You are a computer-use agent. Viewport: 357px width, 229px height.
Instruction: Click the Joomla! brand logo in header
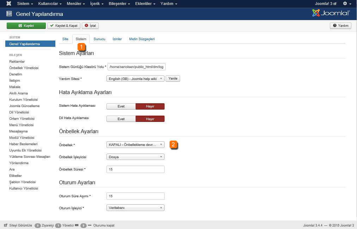[x=331, y=13]
